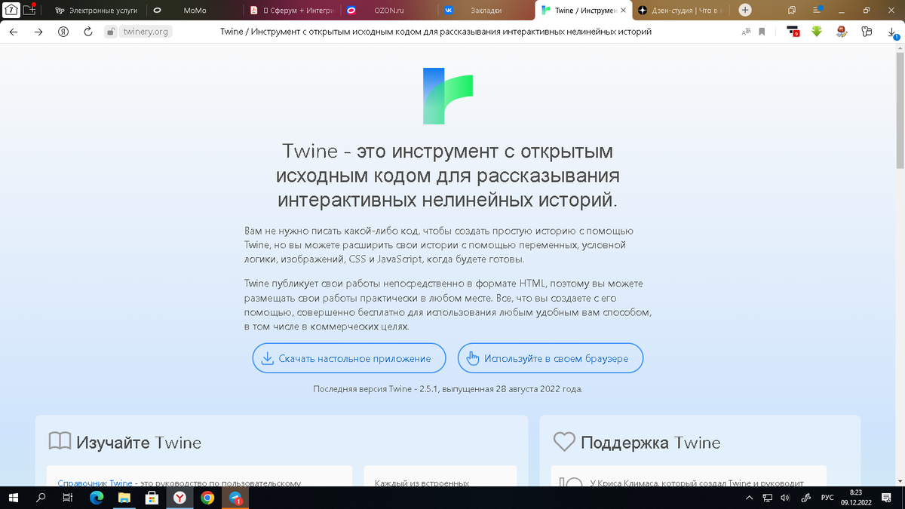905x509 pixels.
Task: Open the Yandex home Я icon
Action: tap(64, 32)
